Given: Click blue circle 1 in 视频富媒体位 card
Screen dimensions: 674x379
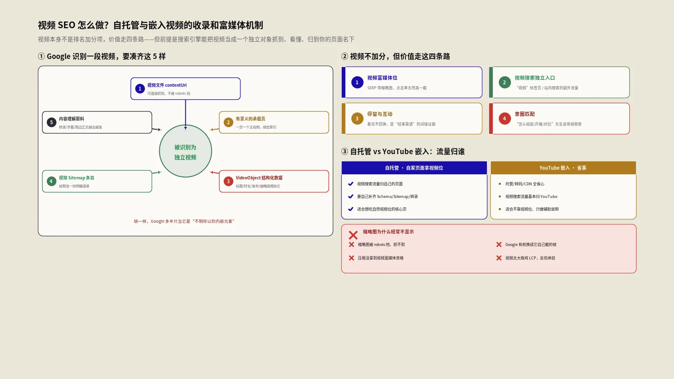Looking at the screenshot, I should [x=357, y=83].
